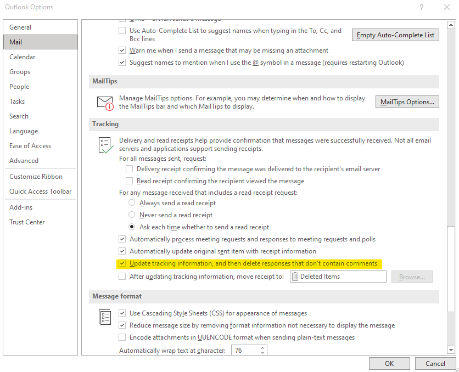Select Never send a read receipt
The image size is (459, 372).
tap(132, 215)
